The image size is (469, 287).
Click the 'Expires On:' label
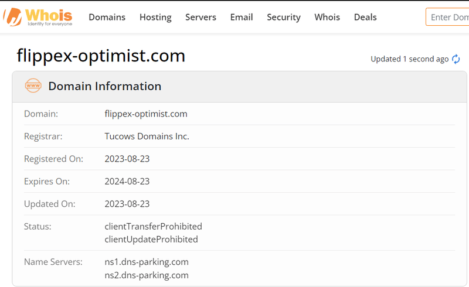click(x=47, y=182)
